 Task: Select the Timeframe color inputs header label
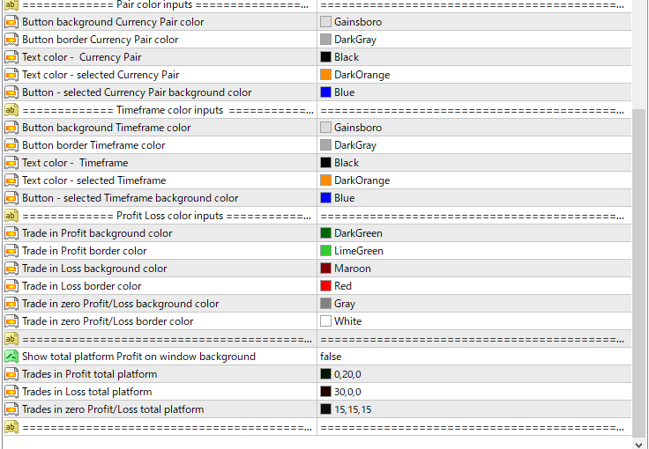(x=168, y=110)
